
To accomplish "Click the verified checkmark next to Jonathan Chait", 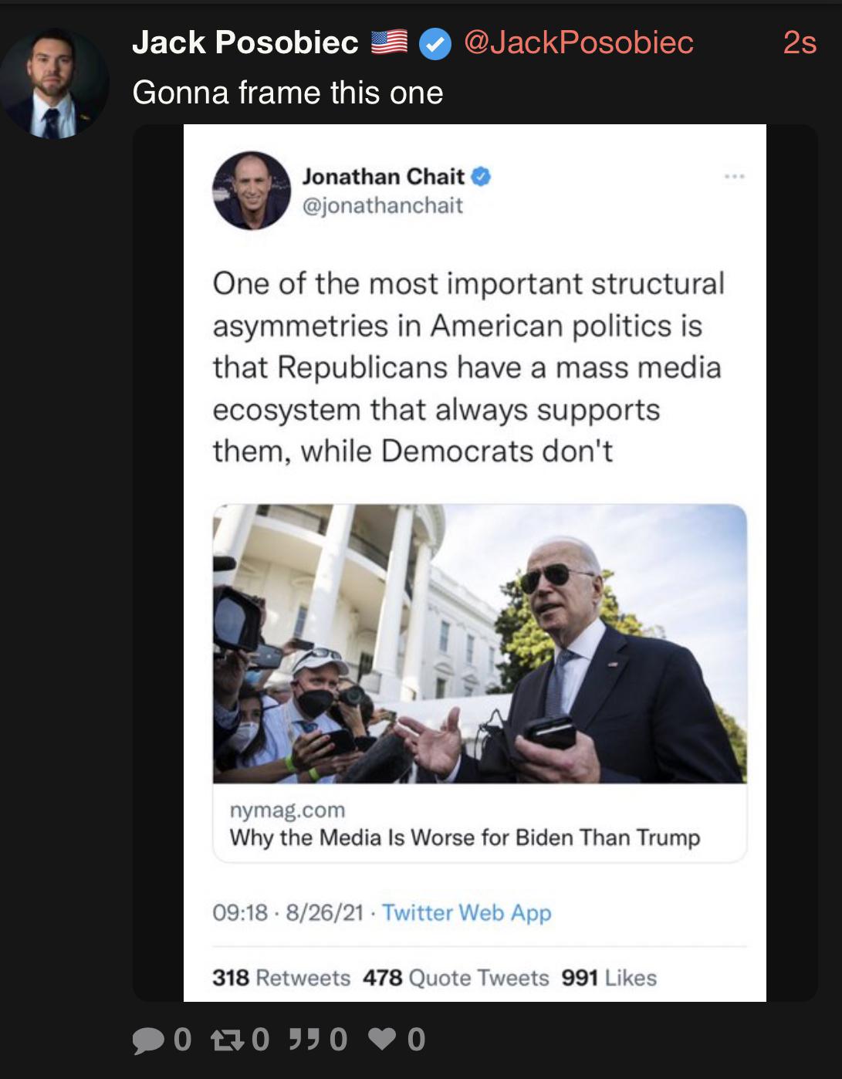I will [481, 177].
